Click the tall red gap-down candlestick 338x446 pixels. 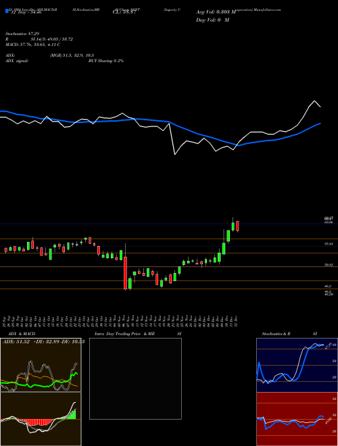[x=125, y=272]
